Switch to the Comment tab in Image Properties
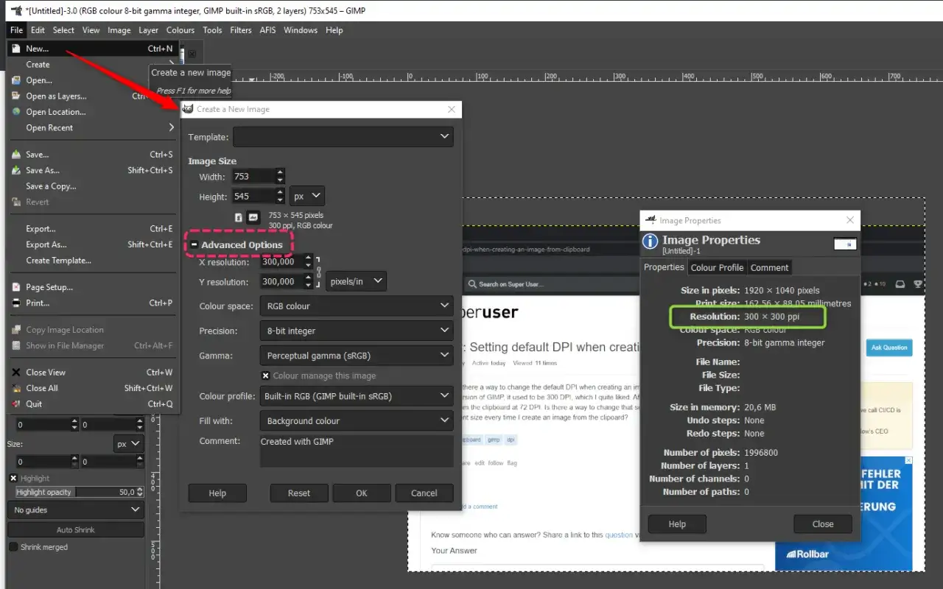 click(x=770, y=267)
